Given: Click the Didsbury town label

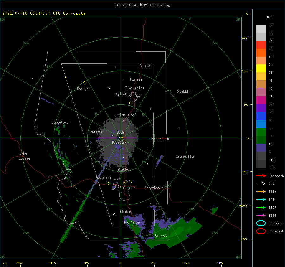Looking at the screenshot, I should (119, 142).
